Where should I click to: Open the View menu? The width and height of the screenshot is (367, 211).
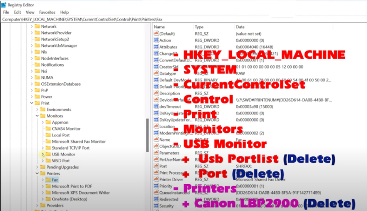[30, 12]
